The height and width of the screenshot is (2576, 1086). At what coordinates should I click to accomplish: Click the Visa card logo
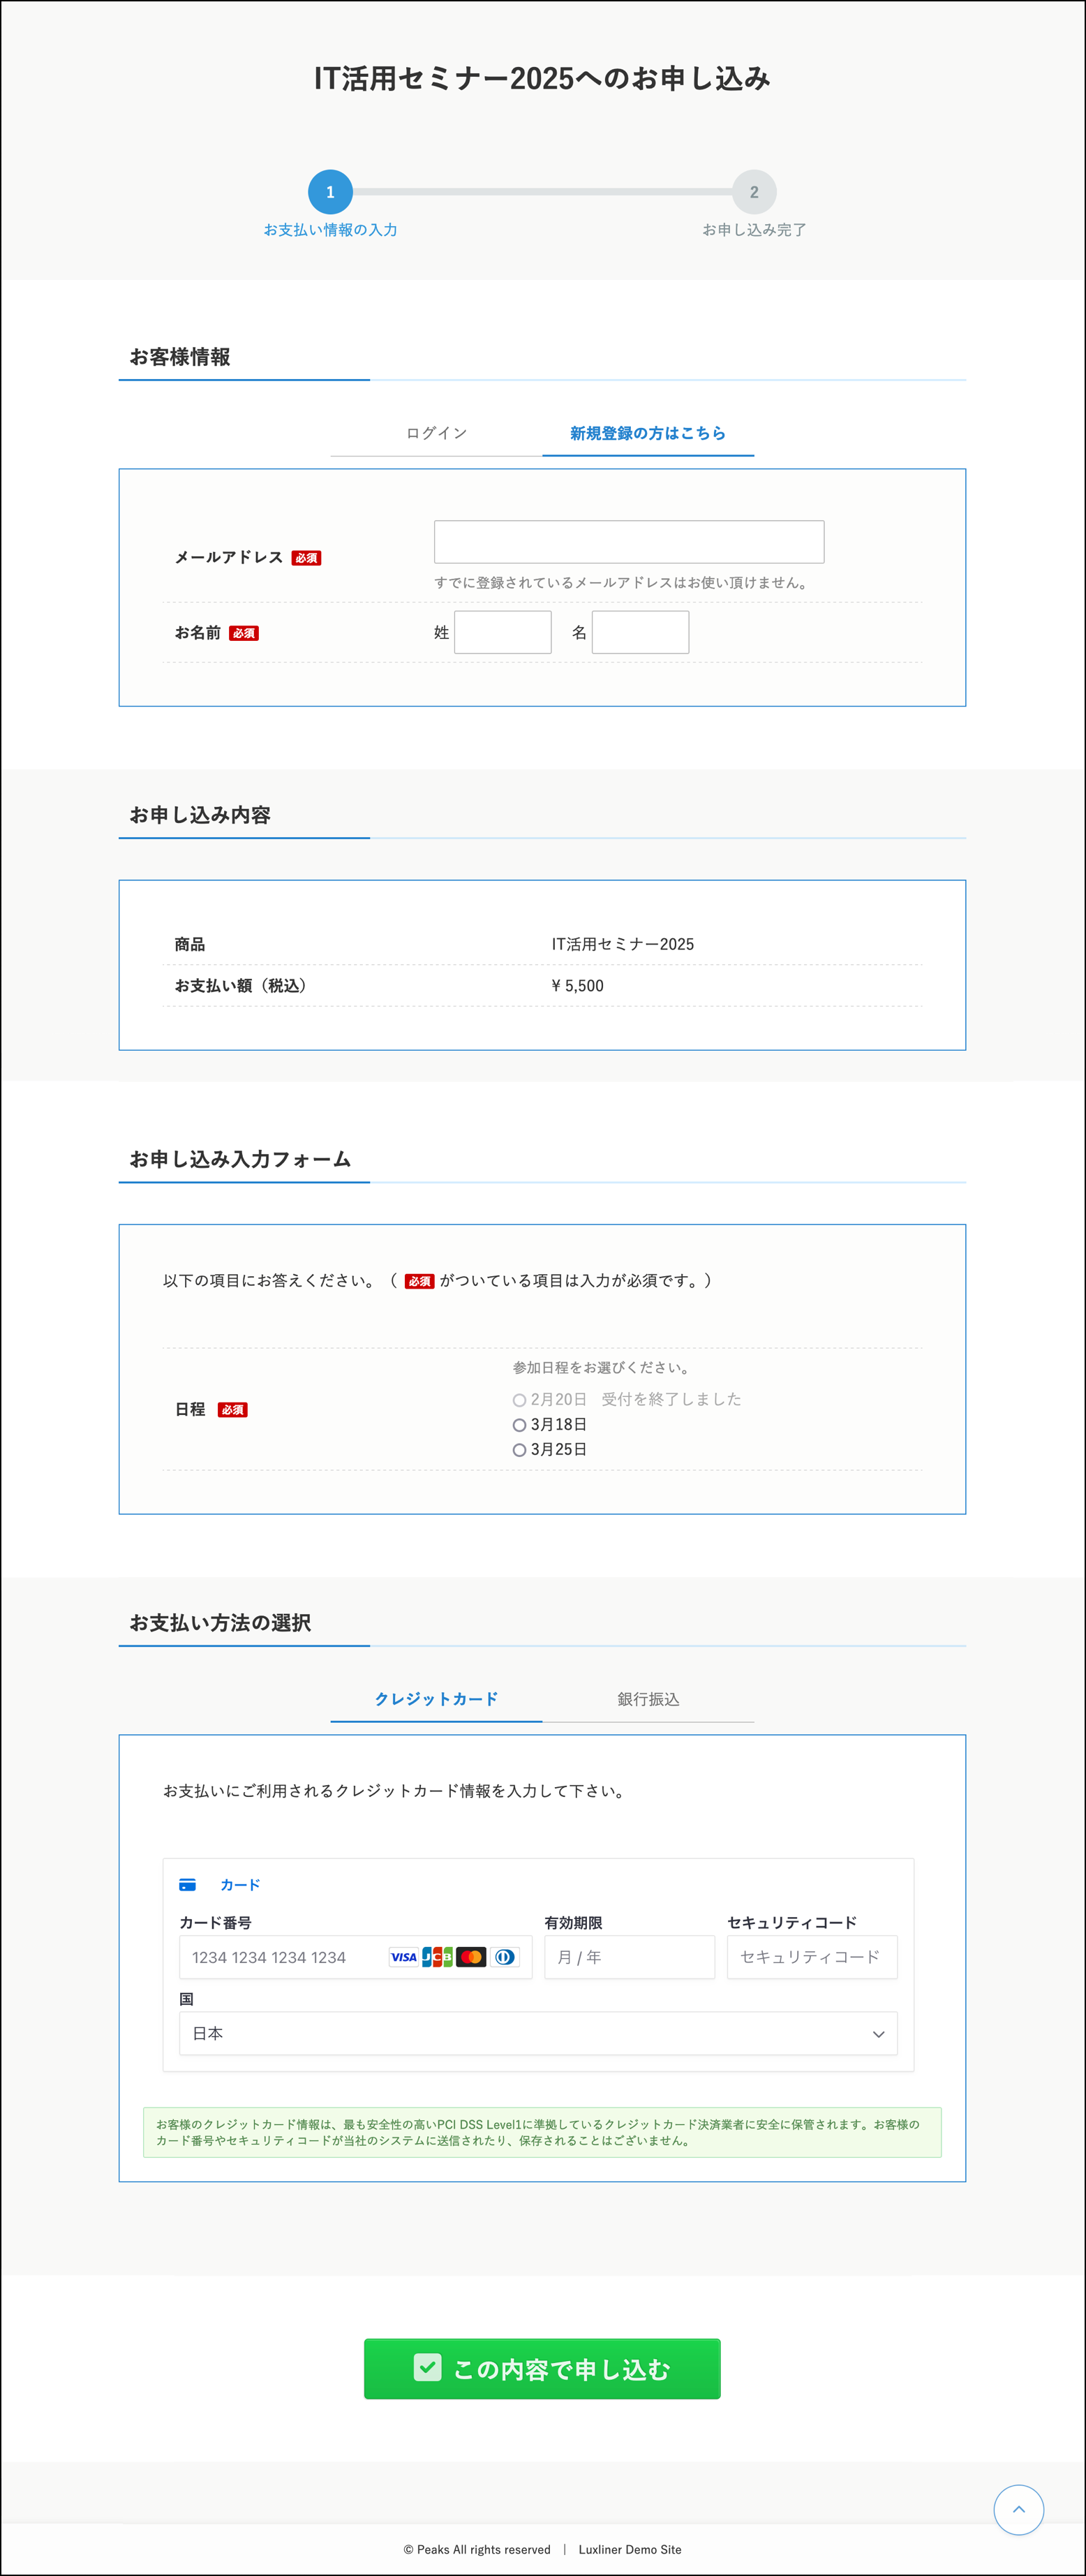point(403,1957)
